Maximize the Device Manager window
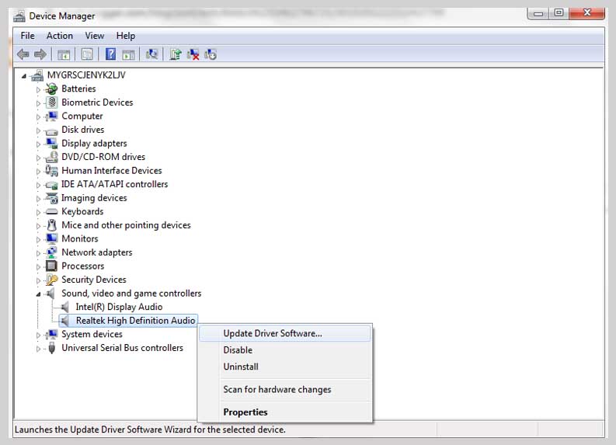Screen dimensions: 616x445 [x=559, y=13]
